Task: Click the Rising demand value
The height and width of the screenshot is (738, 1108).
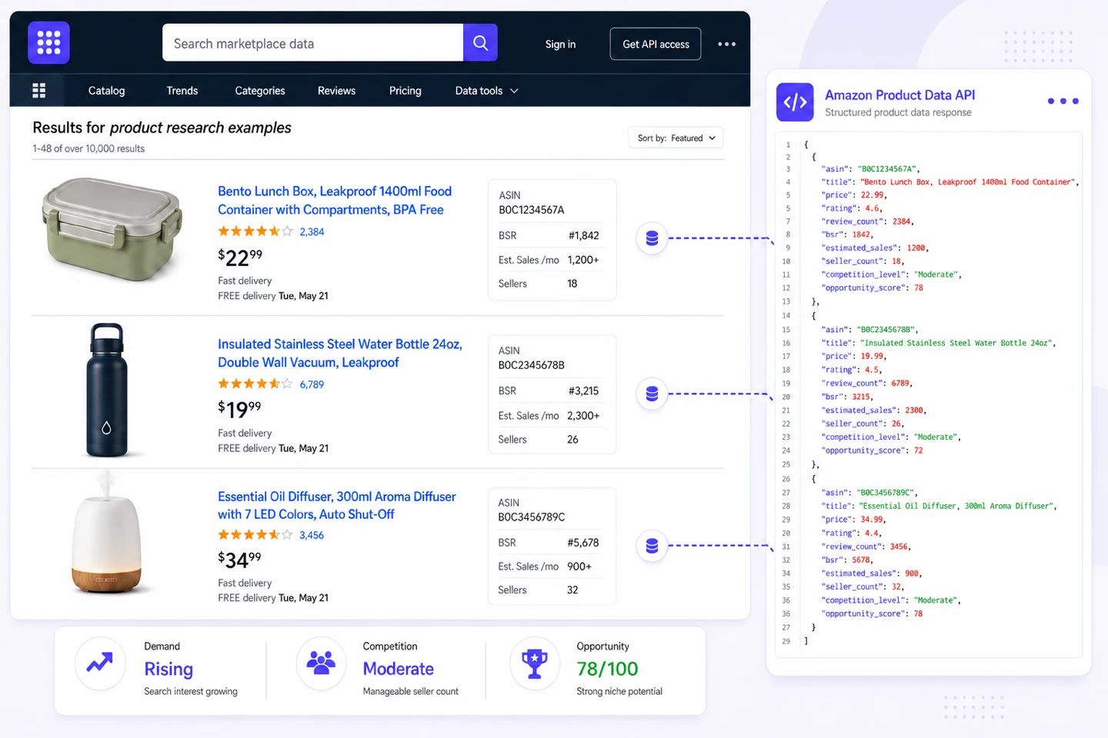Action: (x=169, y=670)
